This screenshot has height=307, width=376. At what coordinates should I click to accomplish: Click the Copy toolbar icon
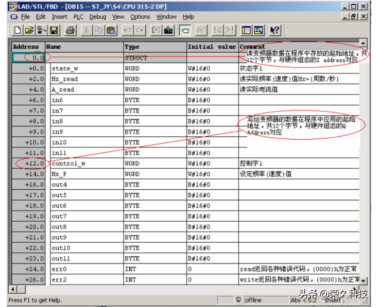99,30
